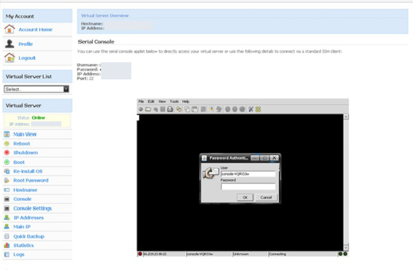Open the IP Addresses page
Screen dimensions: 413x270
[29, 217]
